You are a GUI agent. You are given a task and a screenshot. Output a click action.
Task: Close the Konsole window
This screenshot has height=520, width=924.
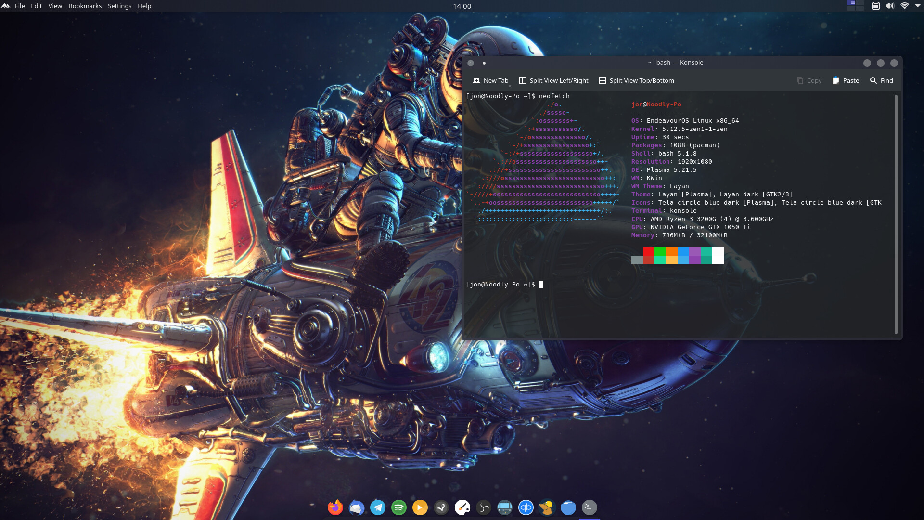click(x=894, y=63)
